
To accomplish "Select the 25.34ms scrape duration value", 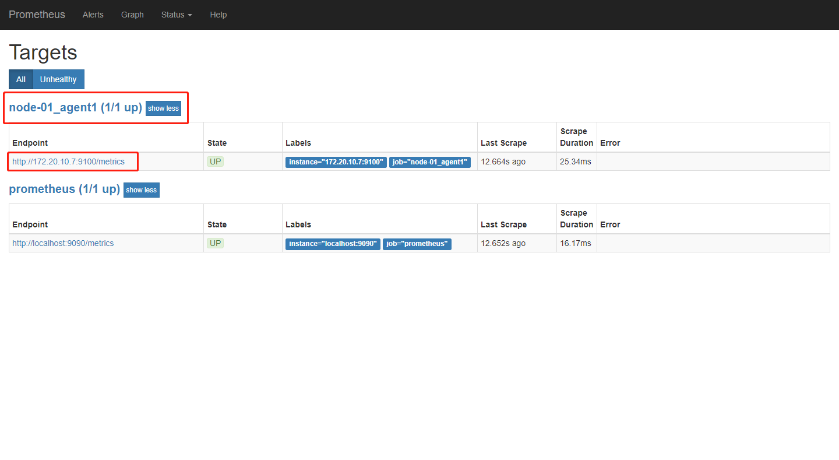I will coord(576,161).
